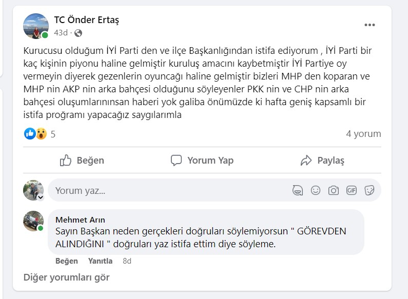Viewport: 408px width, 299px height.
Task: Like Mehmet Arın's comment with Beğen
Action: coord(67,261)
